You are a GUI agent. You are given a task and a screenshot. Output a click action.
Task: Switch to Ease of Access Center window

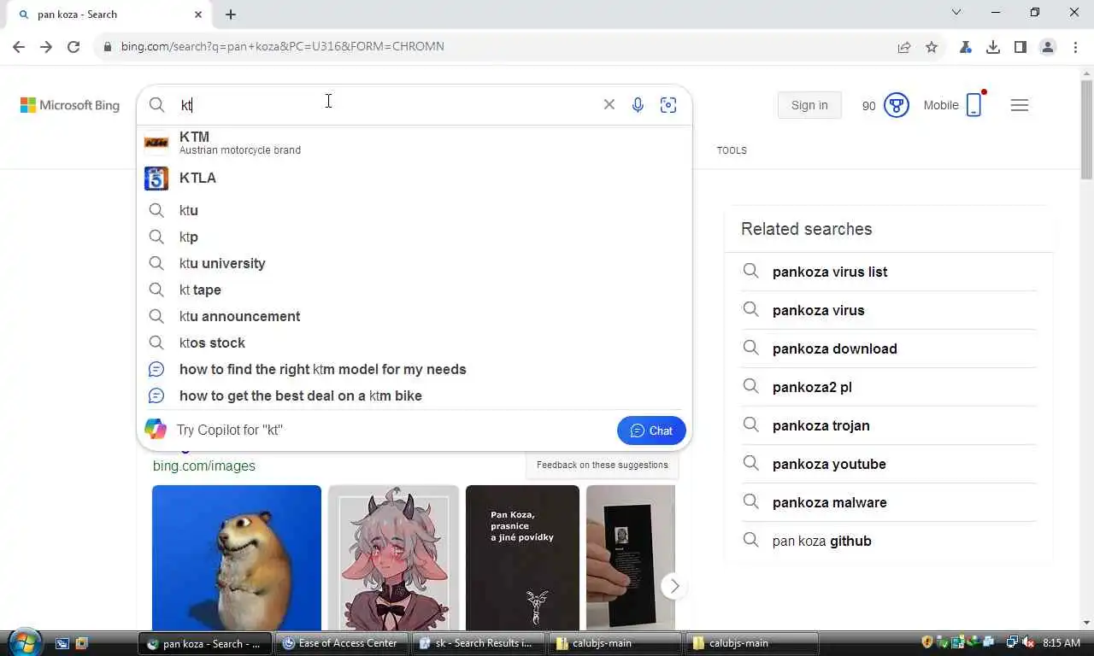(x=343, y=643)
